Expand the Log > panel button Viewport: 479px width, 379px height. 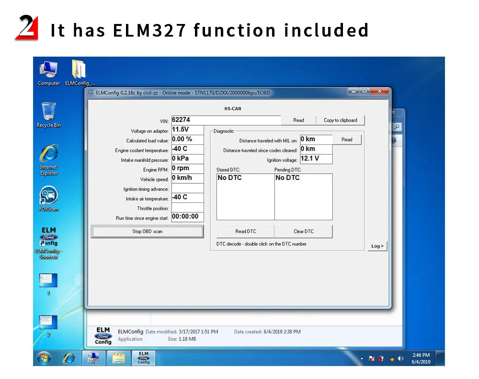377,246
